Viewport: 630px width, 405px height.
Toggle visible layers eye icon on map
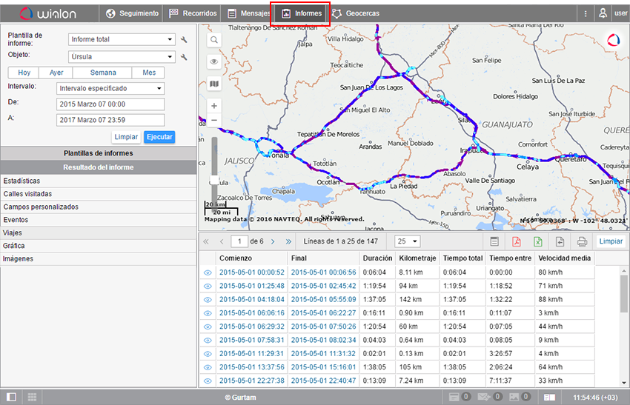213,62
